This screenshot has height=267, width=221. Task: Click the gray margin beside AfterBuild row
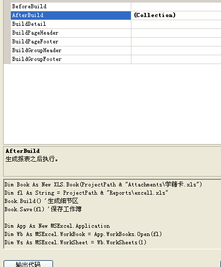click(7, 15)
